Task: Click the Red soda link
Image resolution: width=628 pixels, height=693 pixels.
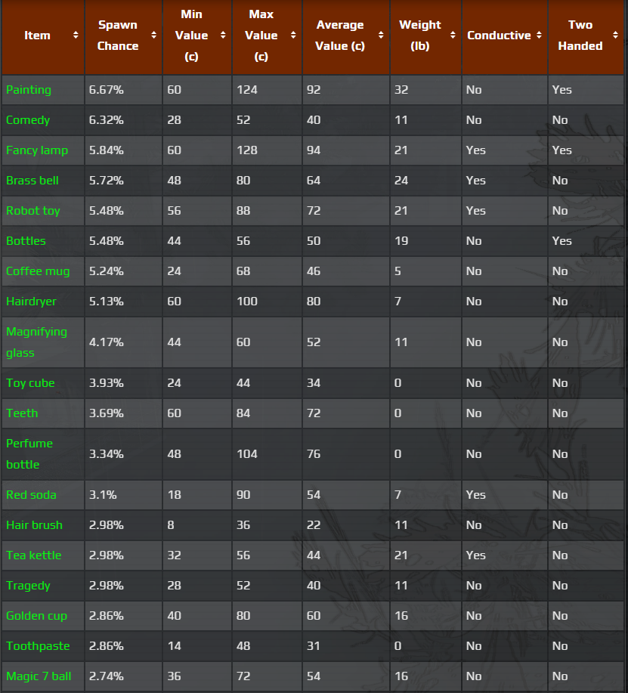Action: point(32,495)
